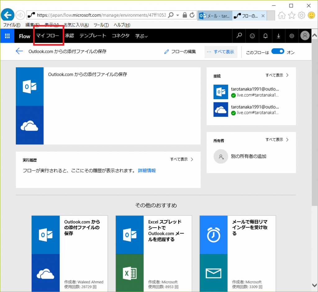Click the Excel icon on the spreadsheet template
Image resolution: width=318 pixels, height=292 pixels.
[x=130, y=273]
